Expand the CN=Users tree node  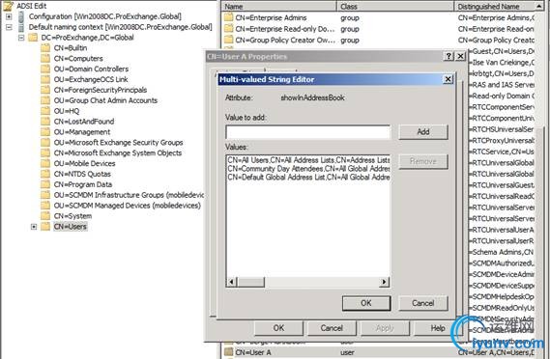tap(34, 227)
